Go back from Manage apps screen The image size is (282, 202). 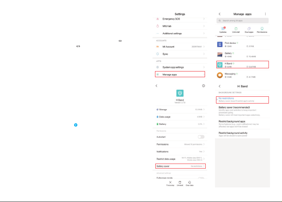pos(220,14)
